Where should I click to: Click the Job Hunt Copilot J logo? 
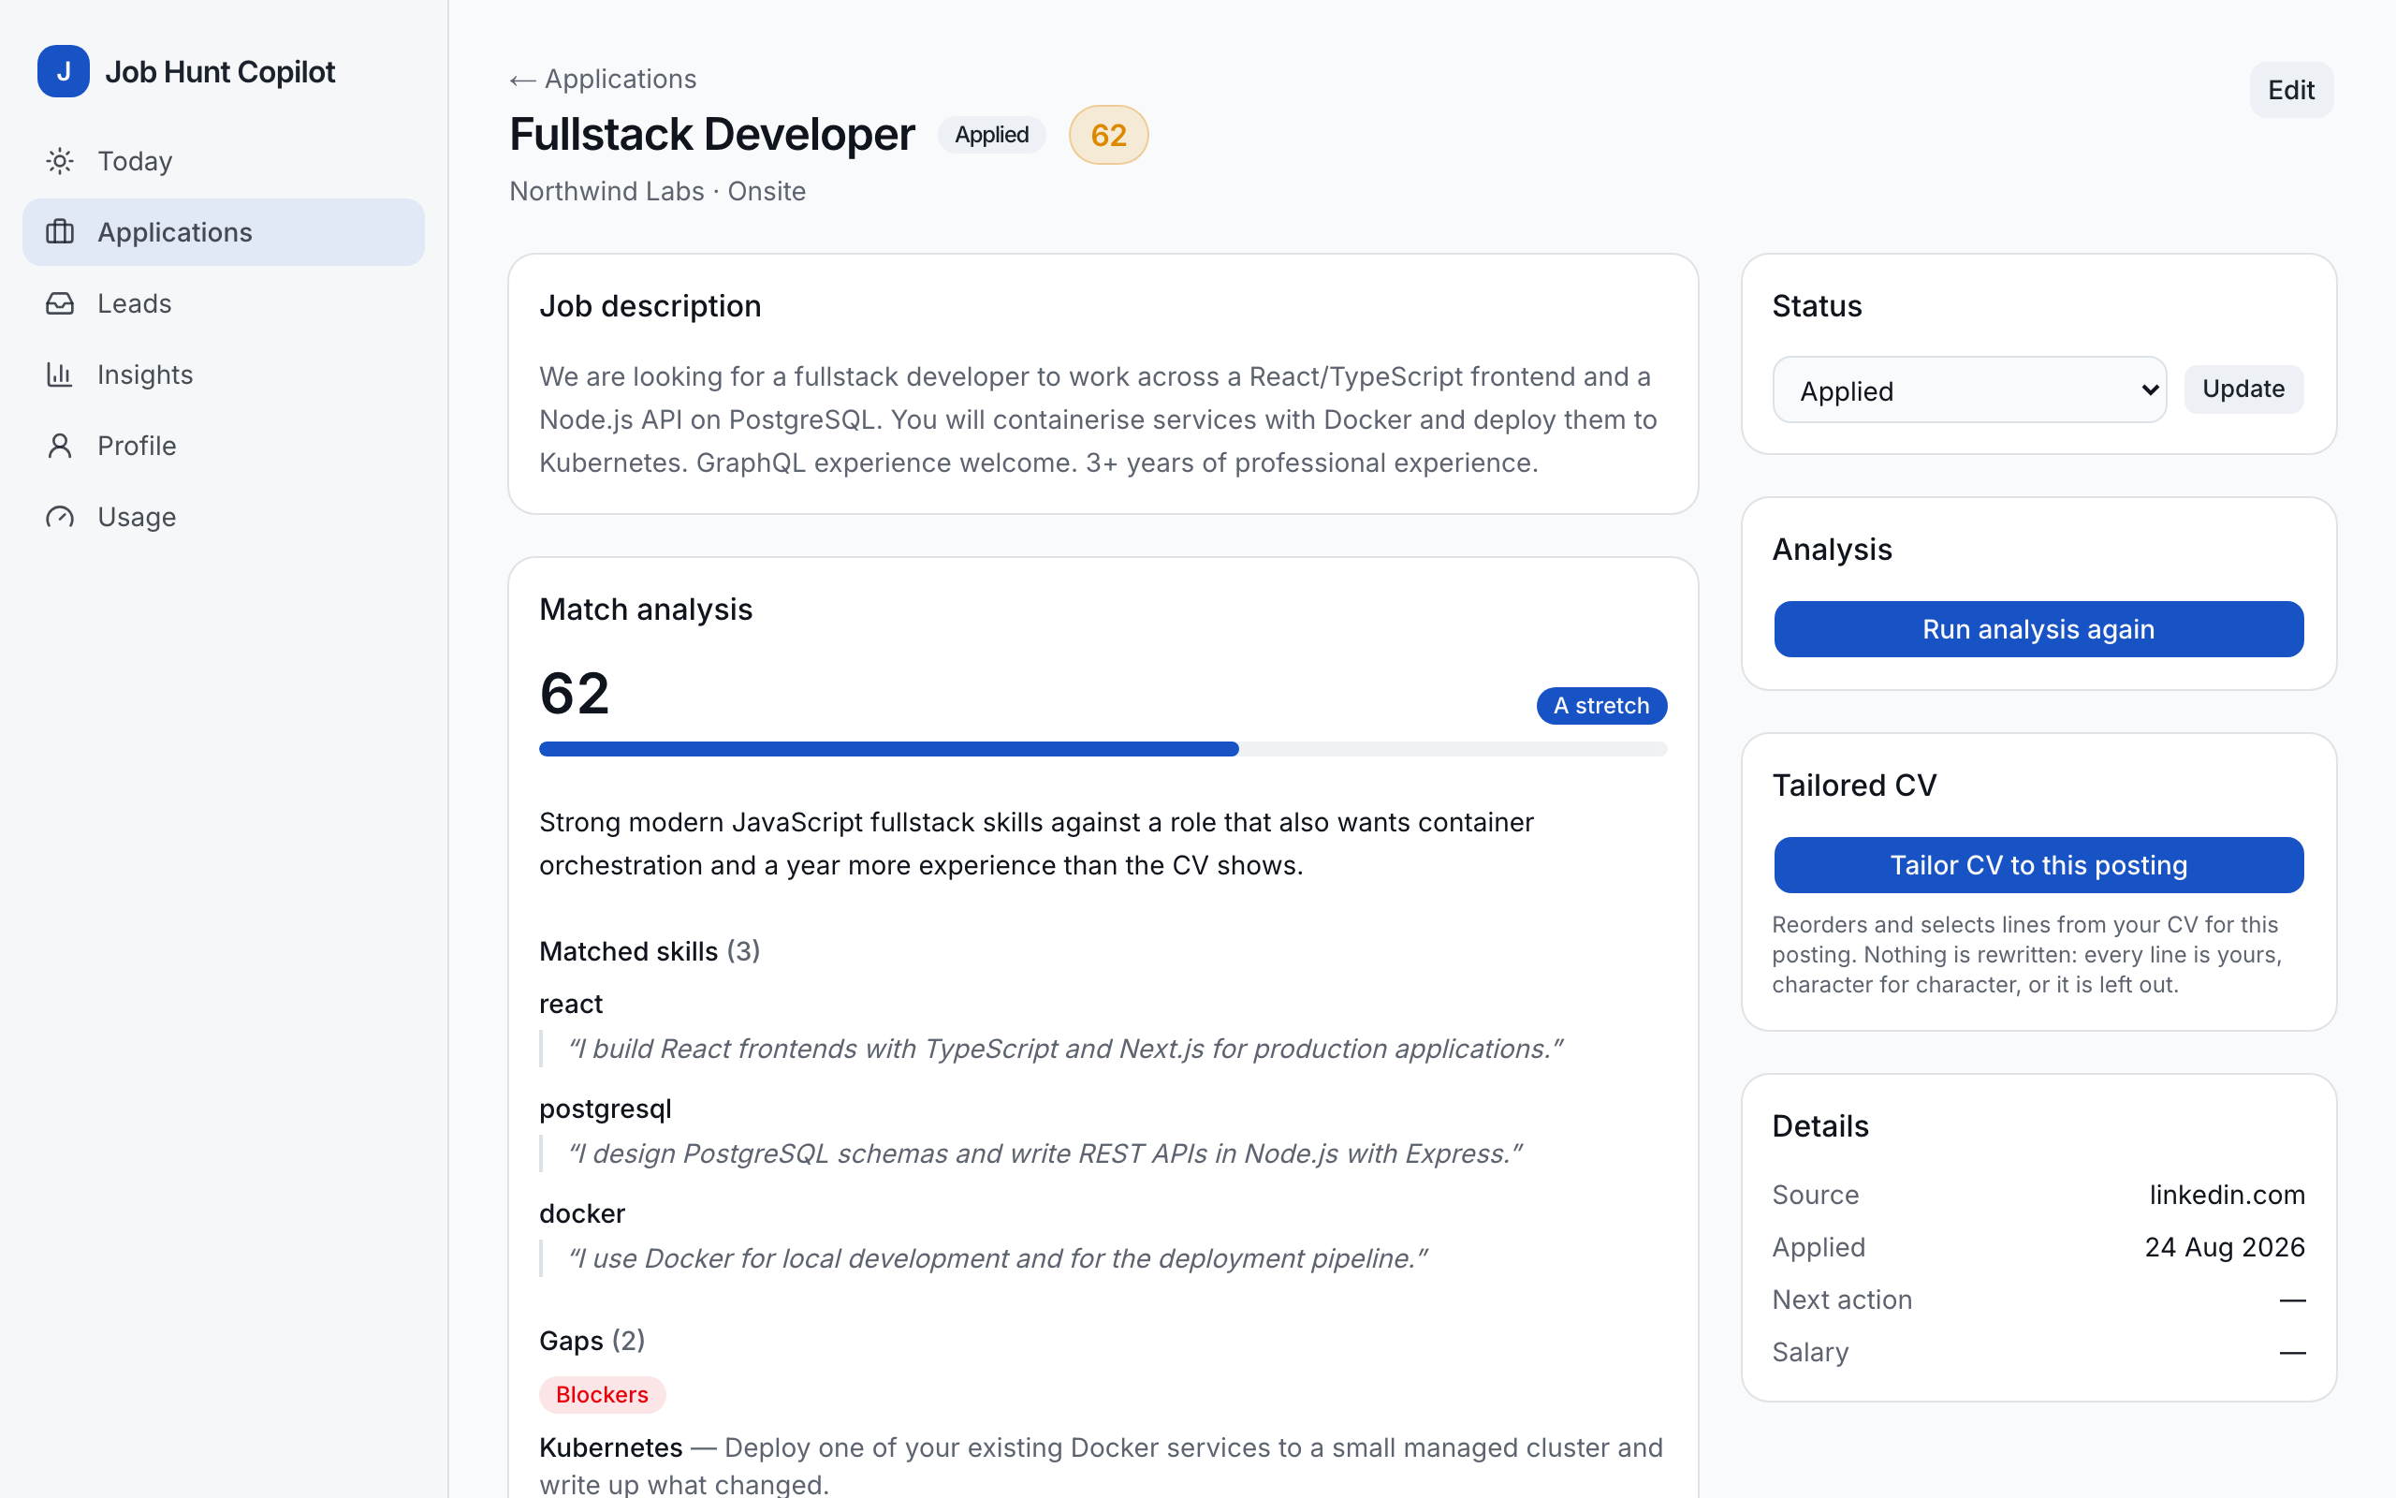coord(64,71)
